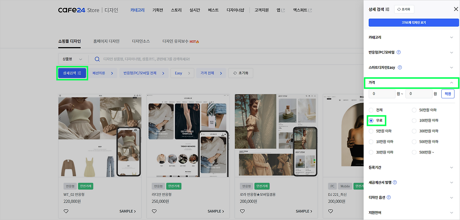Open the 기획전 menu
Viewport: 460px width, 220px height.
[x=158, y=10]
